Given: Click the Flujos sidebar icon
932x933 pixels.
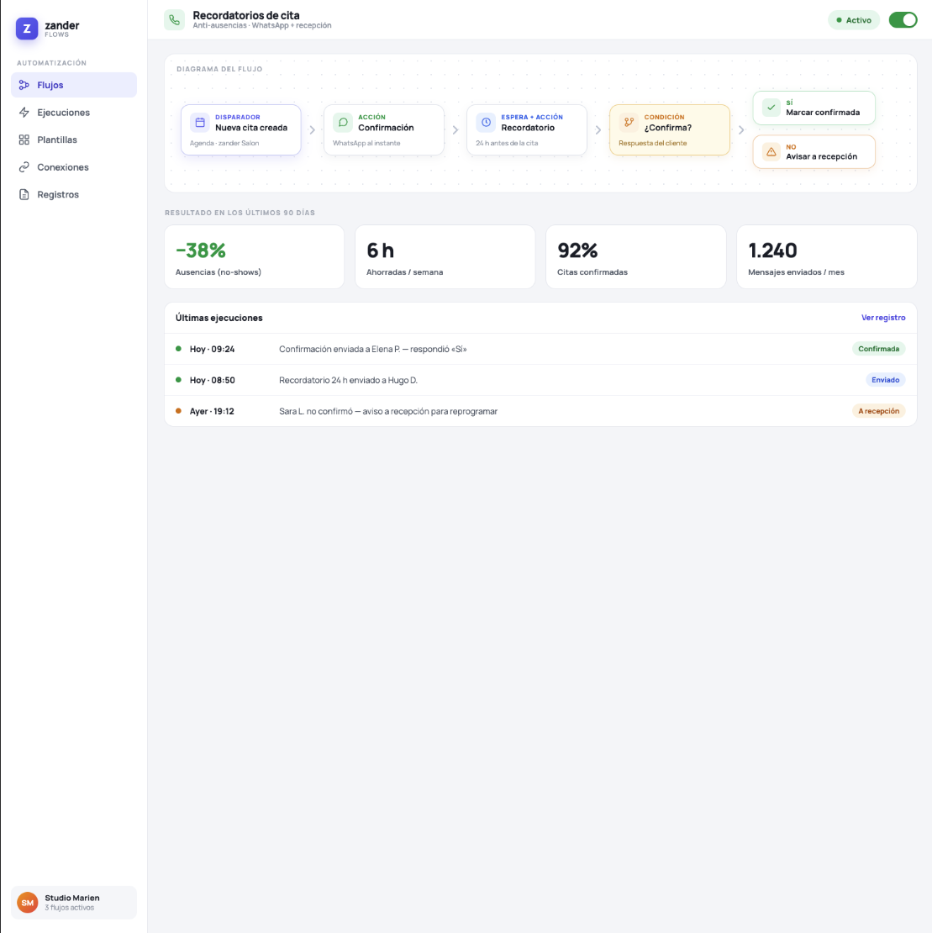Looking at the screenshot, I should tap(24, 85).
